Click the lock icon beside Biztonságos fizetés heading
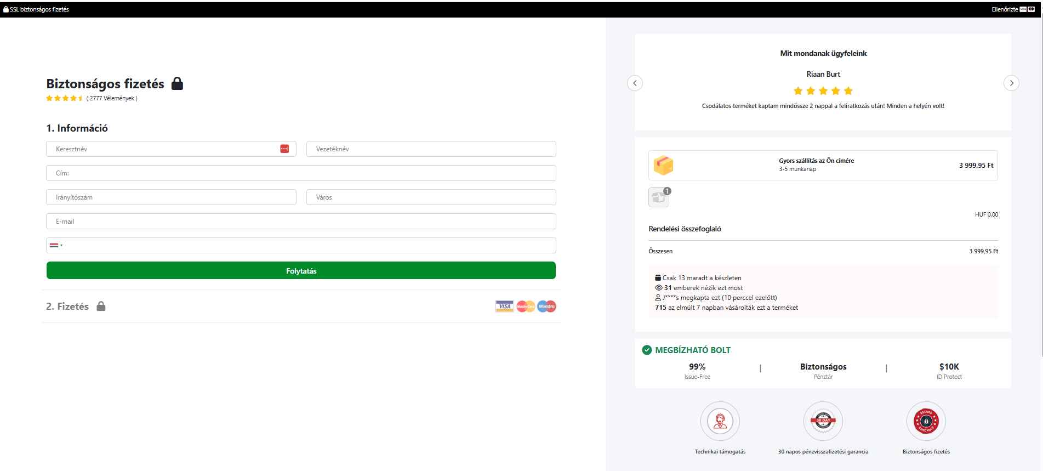 point(177,83)
